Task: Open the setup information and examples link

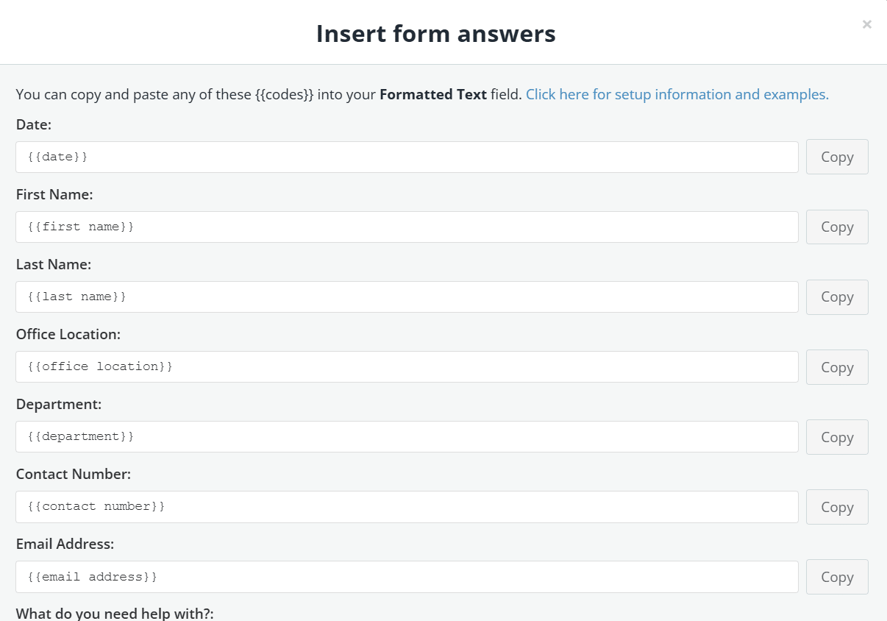Action: 676,94
